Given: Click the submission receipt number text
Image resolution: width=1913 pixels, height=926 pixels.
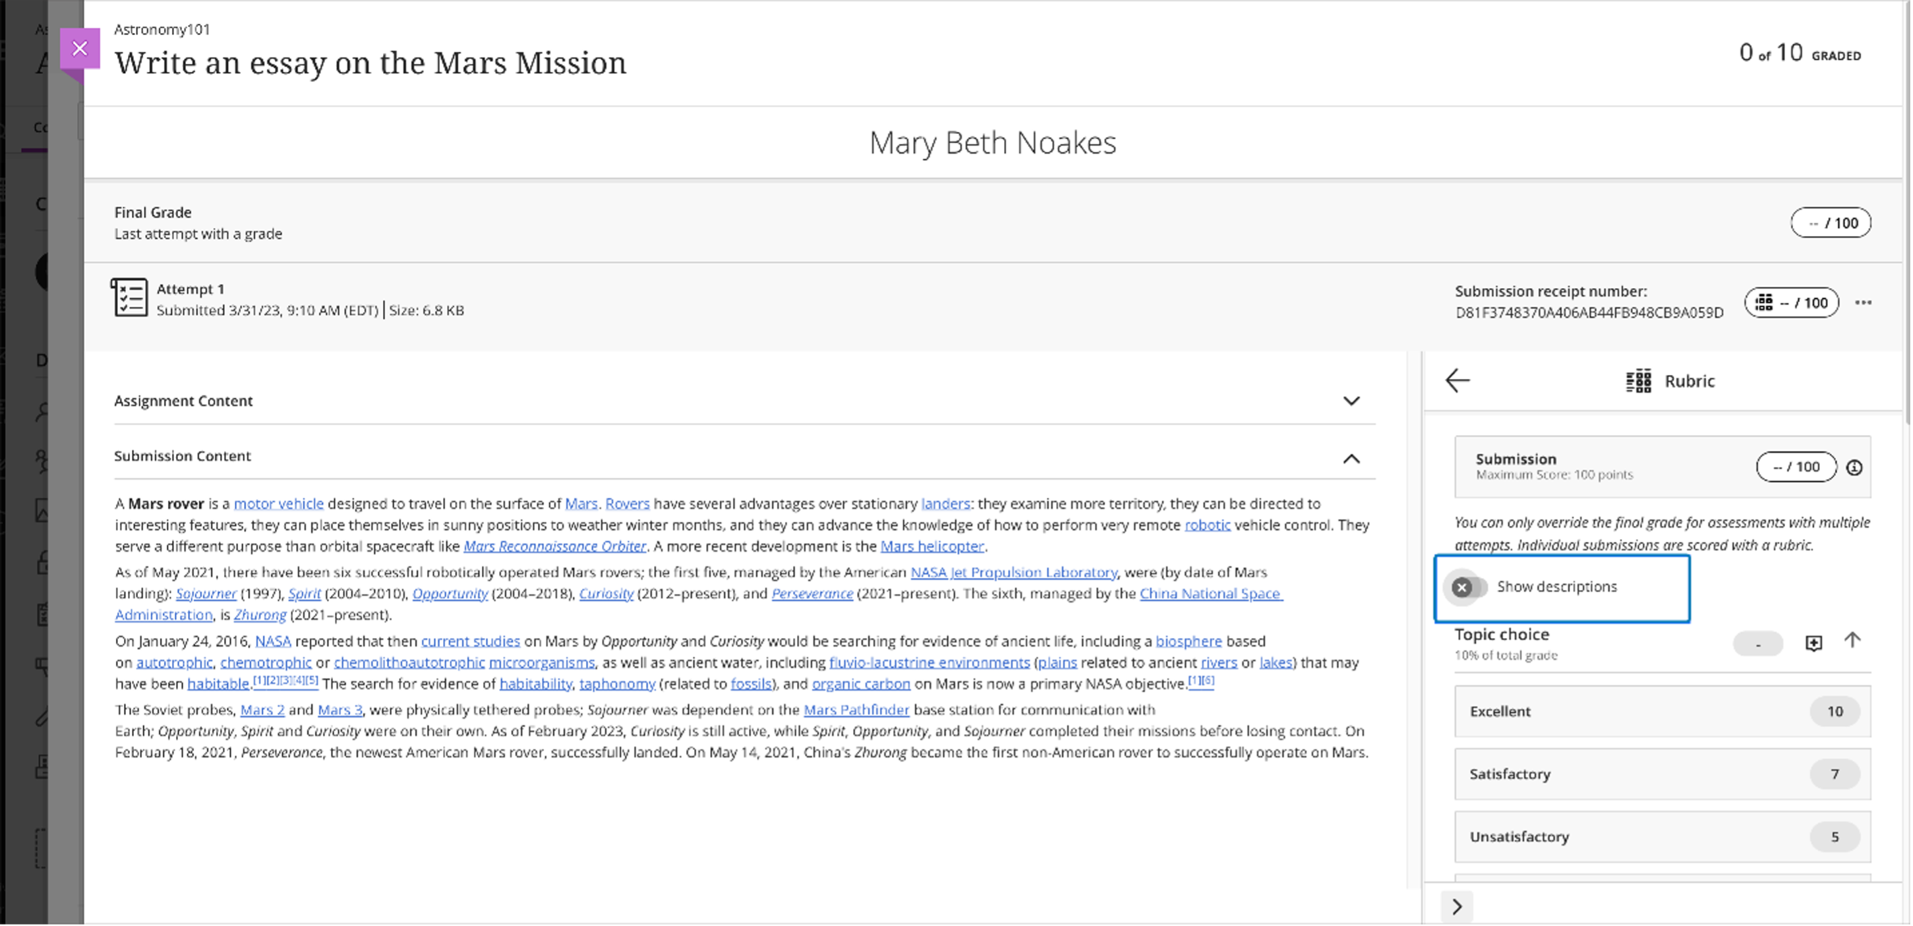Looking at the screenshot, I should 1589,312.
